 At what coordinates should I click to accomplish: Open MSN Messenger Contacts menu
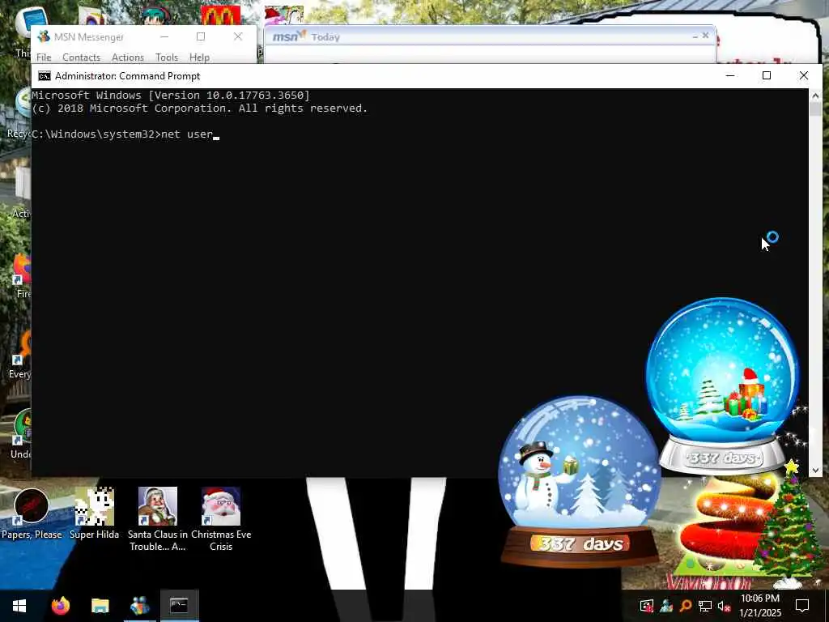coord(82,58)
